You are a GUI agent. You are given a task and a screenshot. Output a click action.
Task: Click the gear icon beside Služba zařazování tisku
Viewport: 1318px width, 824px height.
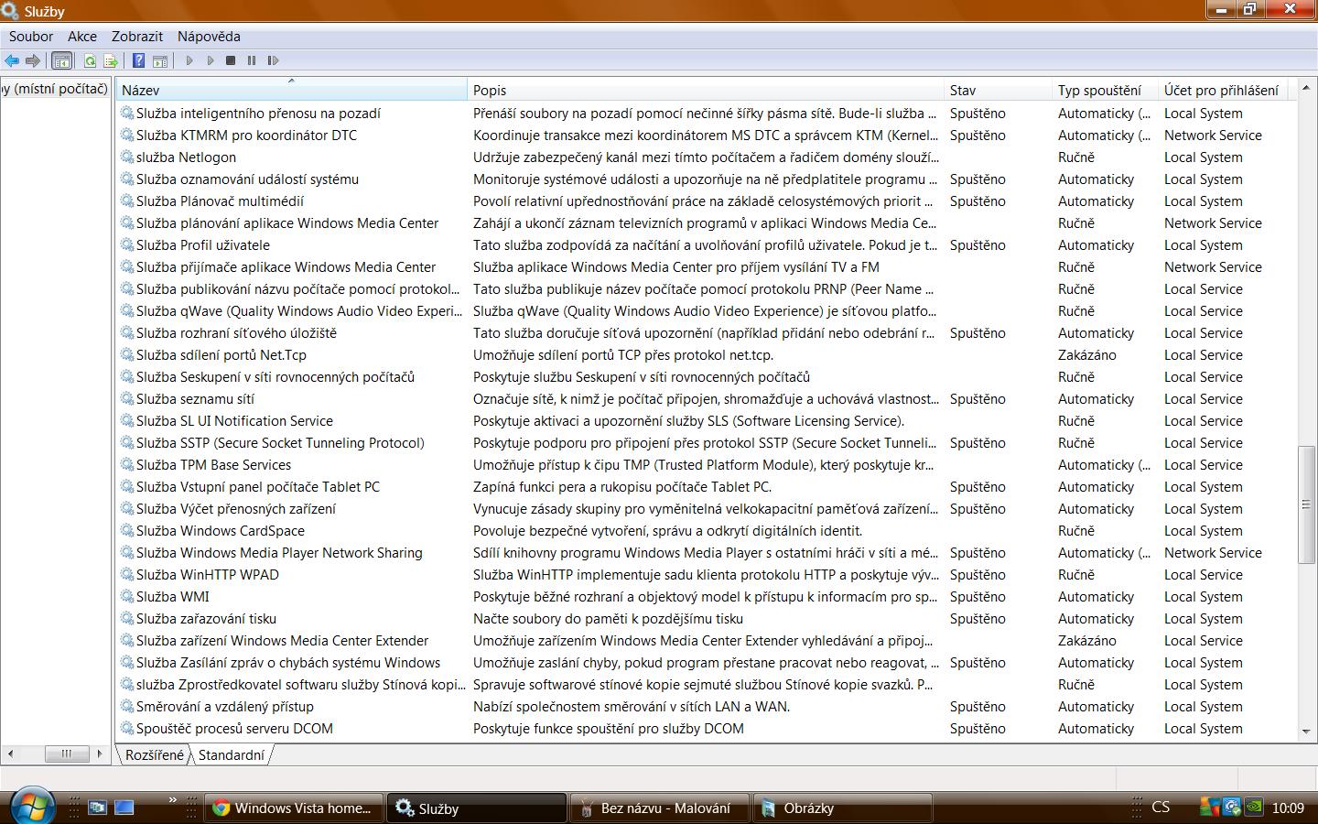coord(127,619)
